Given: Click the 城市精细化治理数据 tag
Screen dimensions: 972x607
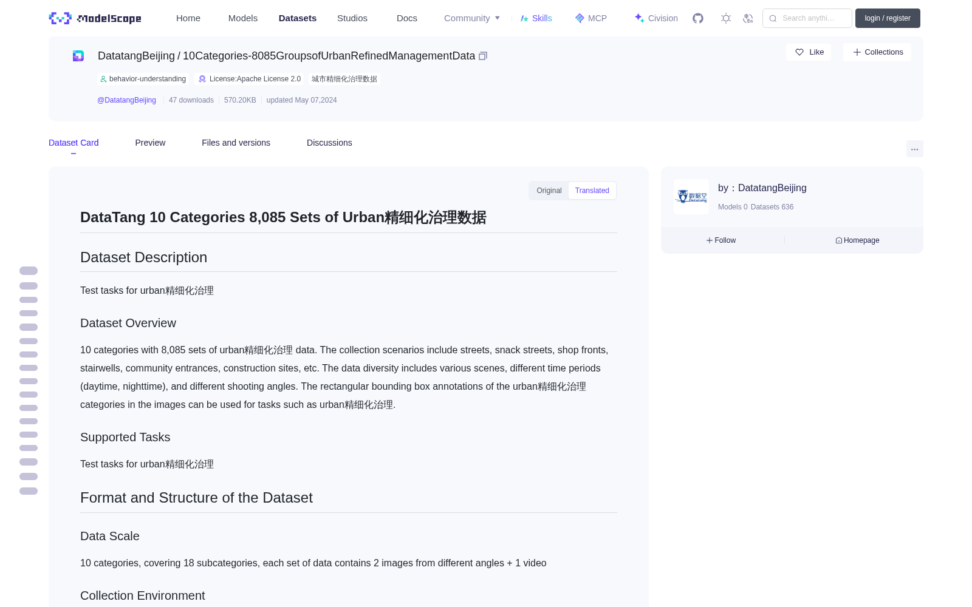Looking at the screenshot, I should (x=344, y=79).
